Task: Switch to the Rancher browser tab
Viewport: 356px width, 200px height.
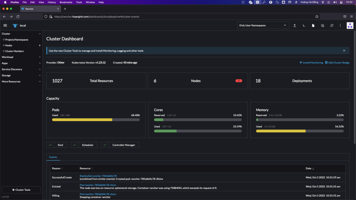Action: tap(40, 9)
